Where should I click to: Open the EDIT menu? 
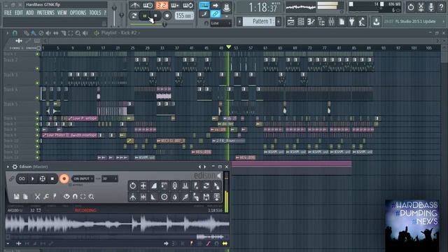pyautogui.click(x=19, y=13)
